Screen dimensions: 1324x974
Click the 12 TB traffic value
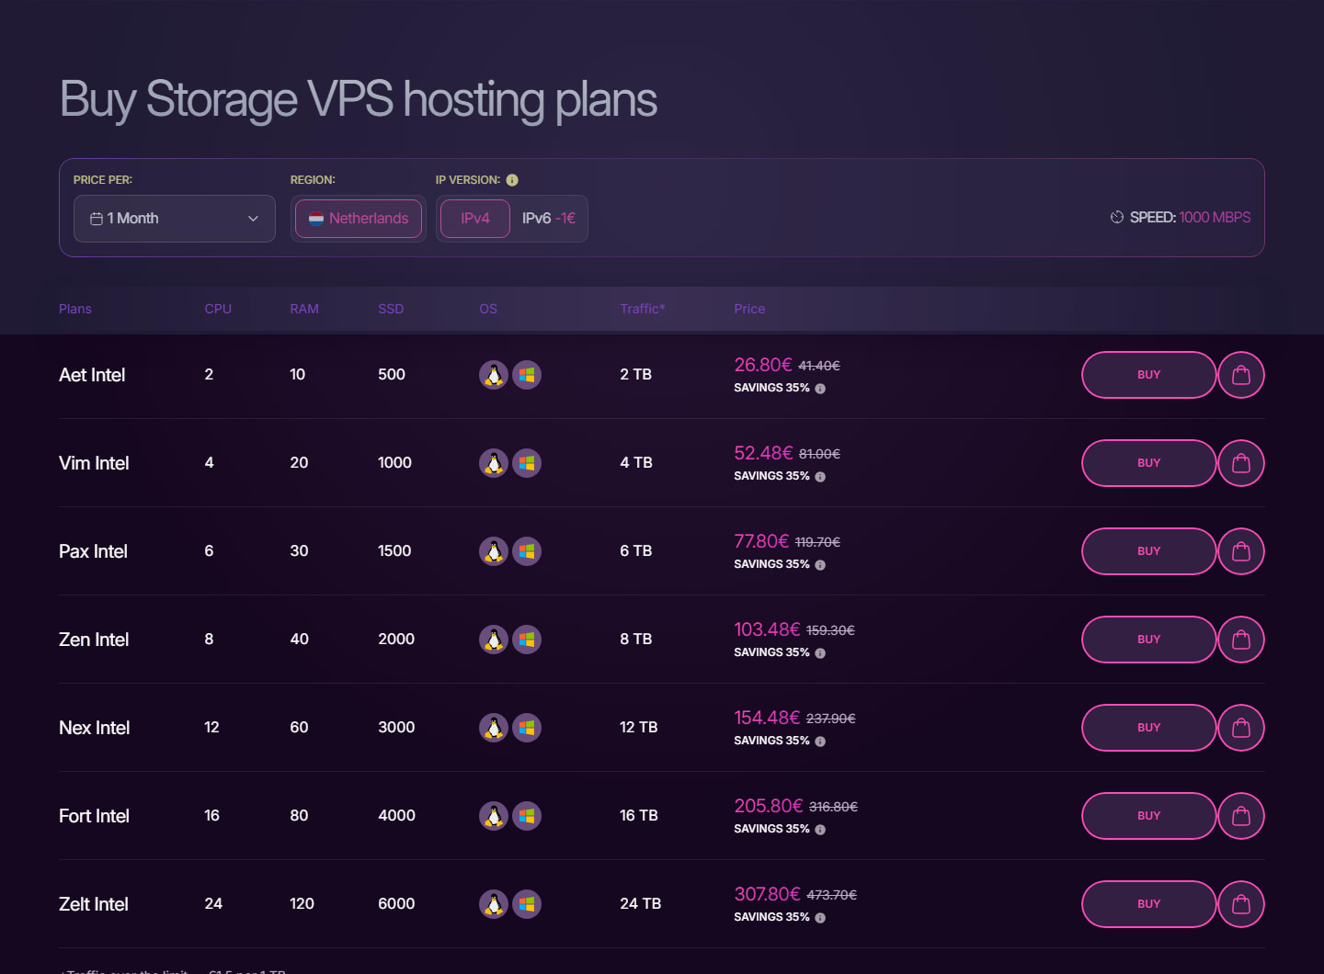pos(638,727)
